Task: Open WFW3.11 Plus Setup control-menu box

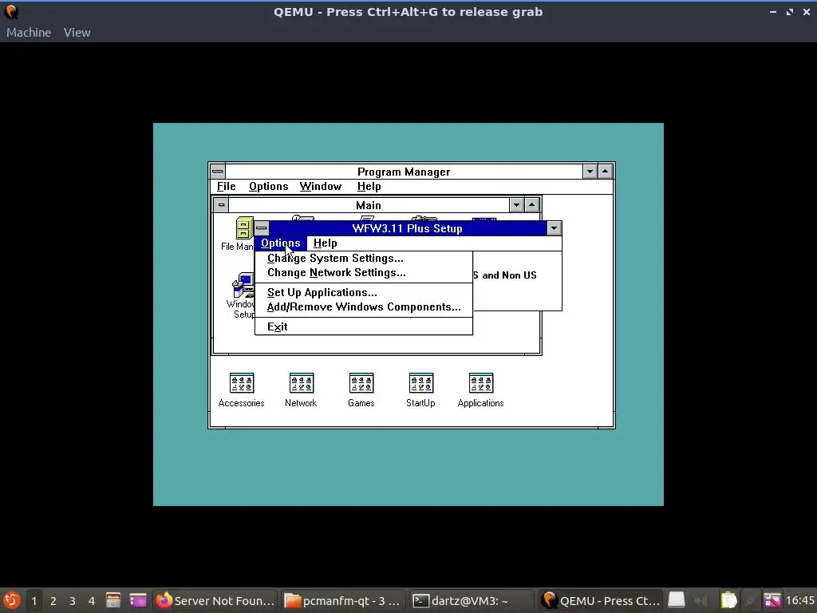Action: point(262,227)
